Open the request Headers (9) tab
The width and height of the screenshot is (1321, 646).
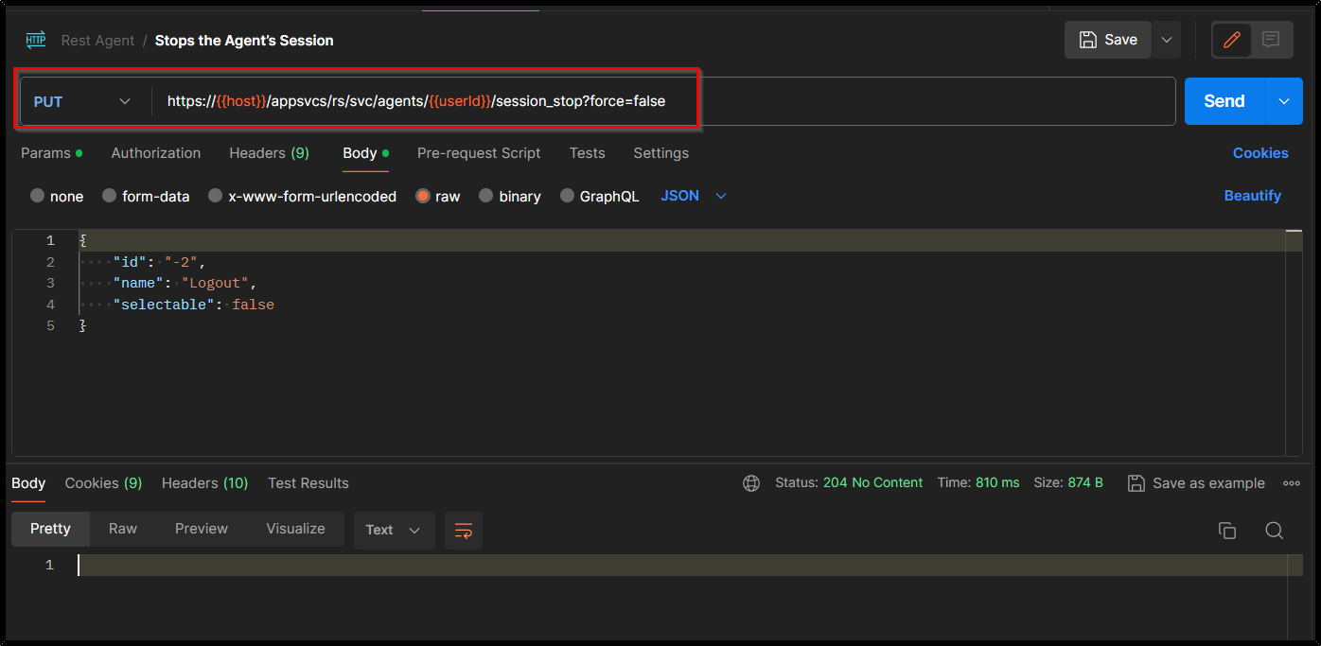(x=269, y=153)
